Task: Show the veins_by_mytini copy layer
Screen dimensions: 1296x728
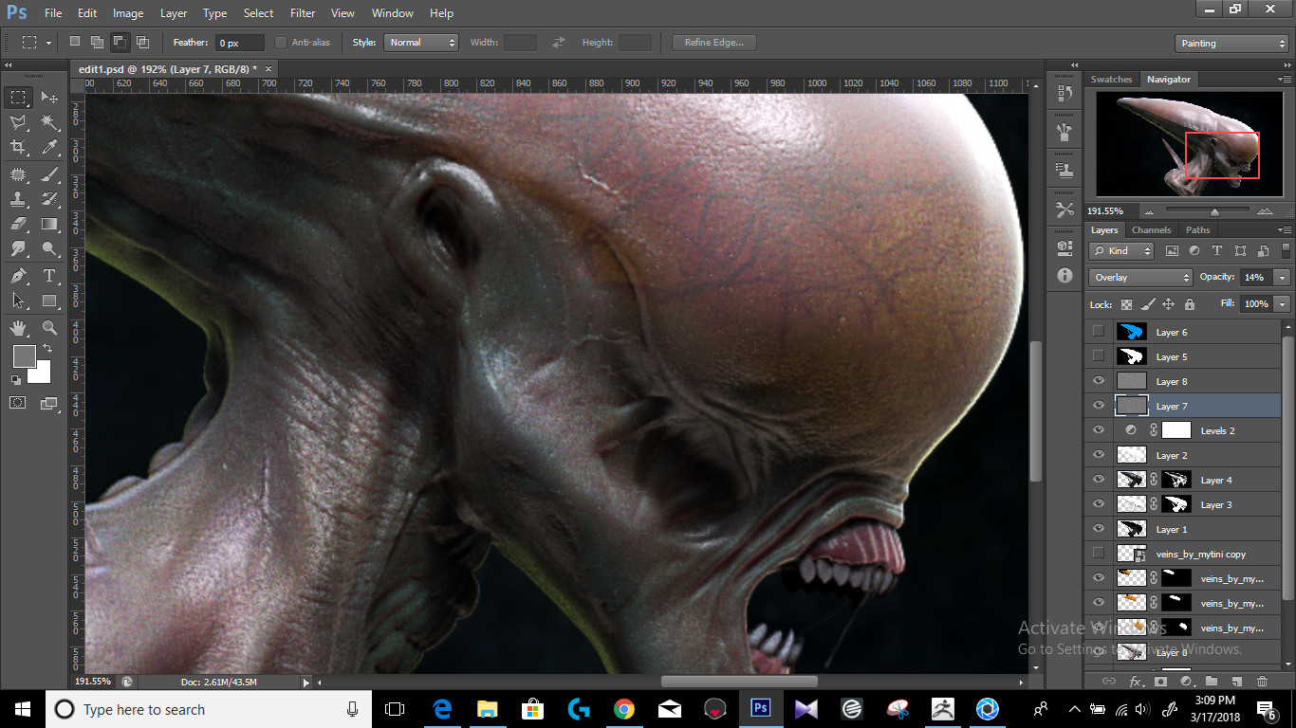Action: coord(1099,554)
